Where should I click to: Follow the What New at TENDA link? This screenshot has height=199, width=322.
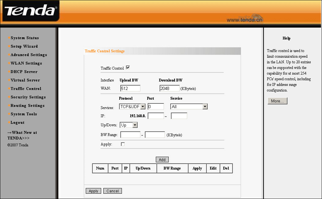[x=22, y=135]
